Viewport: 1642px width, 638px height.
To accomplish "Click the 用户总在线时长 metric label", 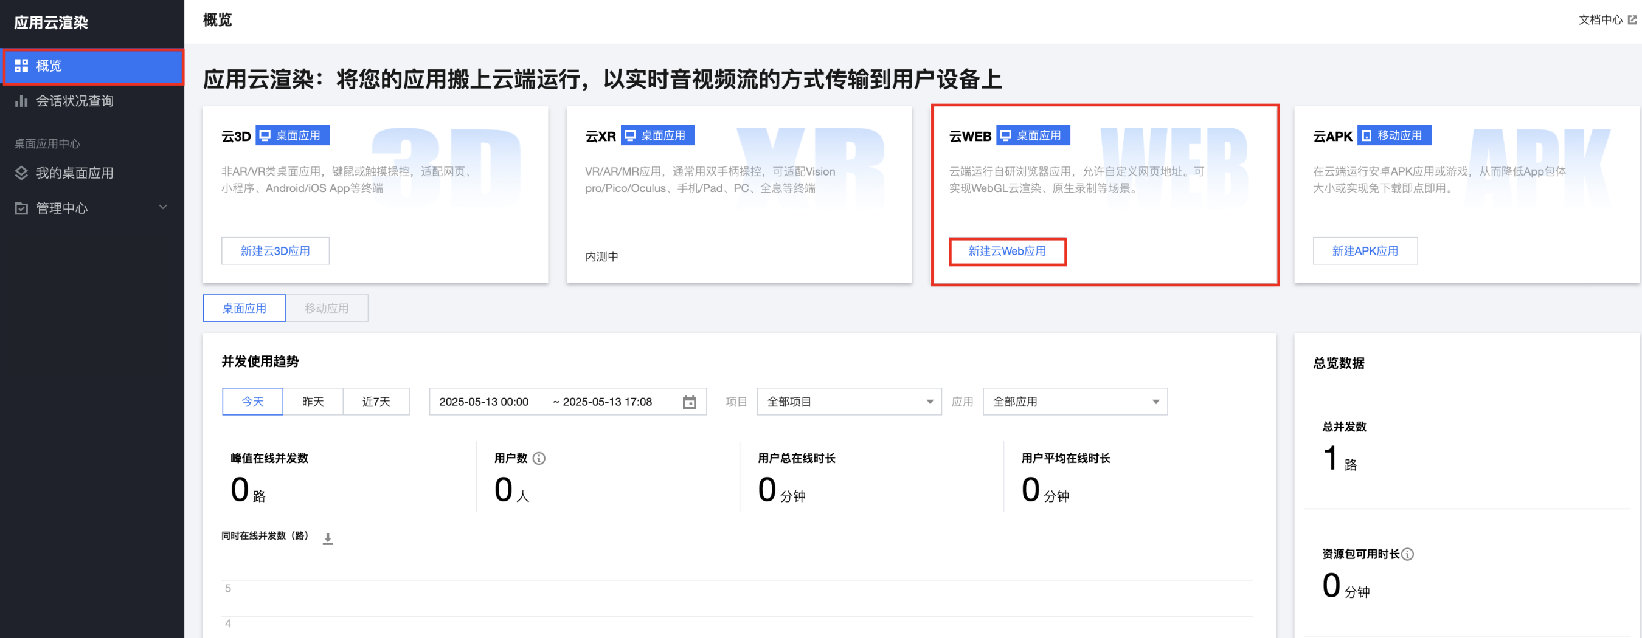I will [x=796, y=458].
